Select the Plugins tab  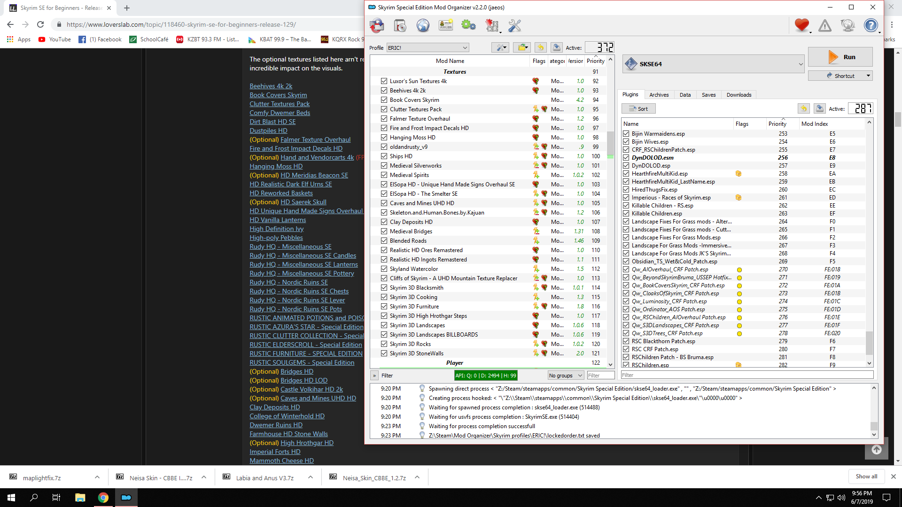coord(630,94)
